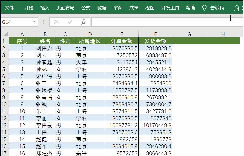This screenshot has height=156, width=244.
Task: Open the Name Box dropdown arrow
Action: coord(34,22)
